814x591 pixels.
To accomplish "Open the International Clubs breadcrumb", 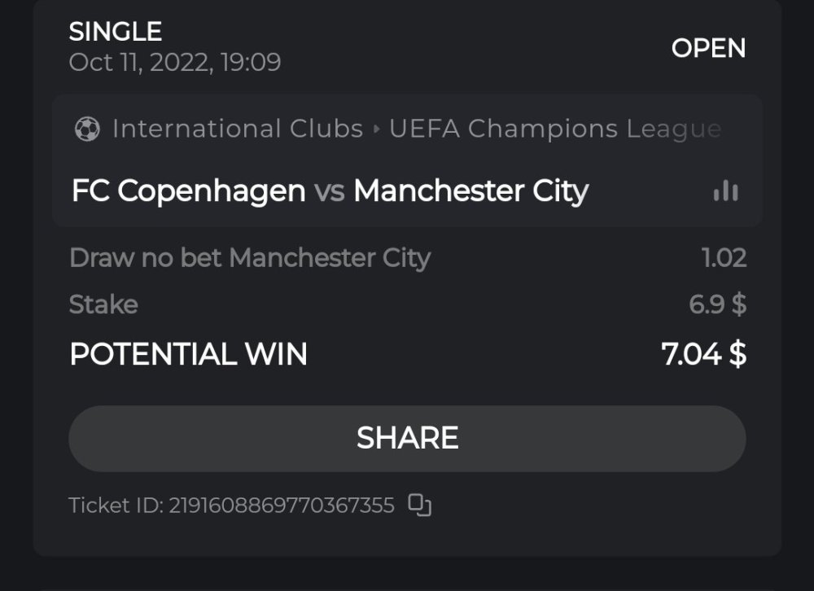I will (x=237, y=129).
